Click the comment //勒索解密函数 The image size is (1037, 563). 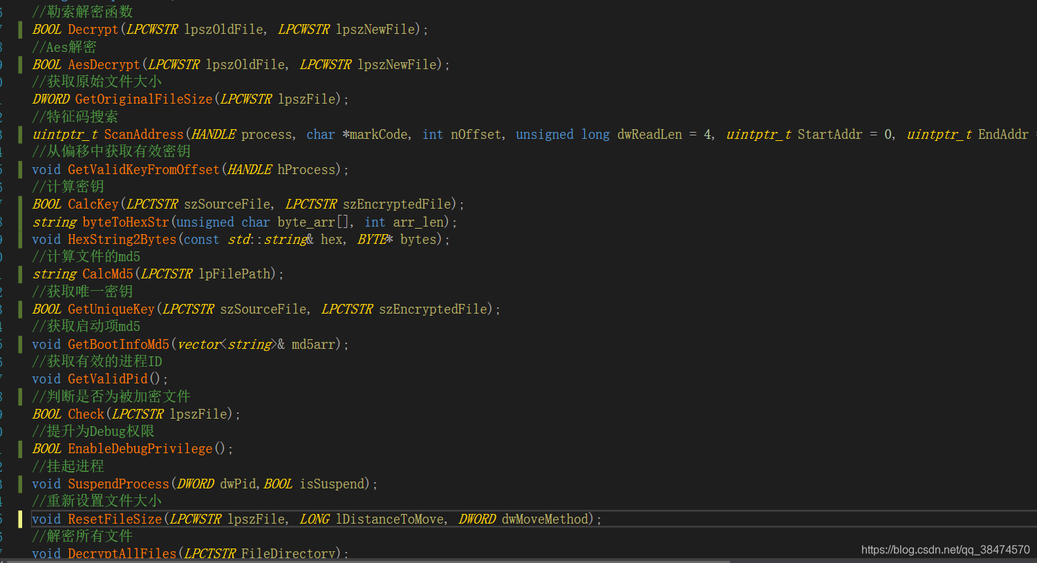point(82,12)
